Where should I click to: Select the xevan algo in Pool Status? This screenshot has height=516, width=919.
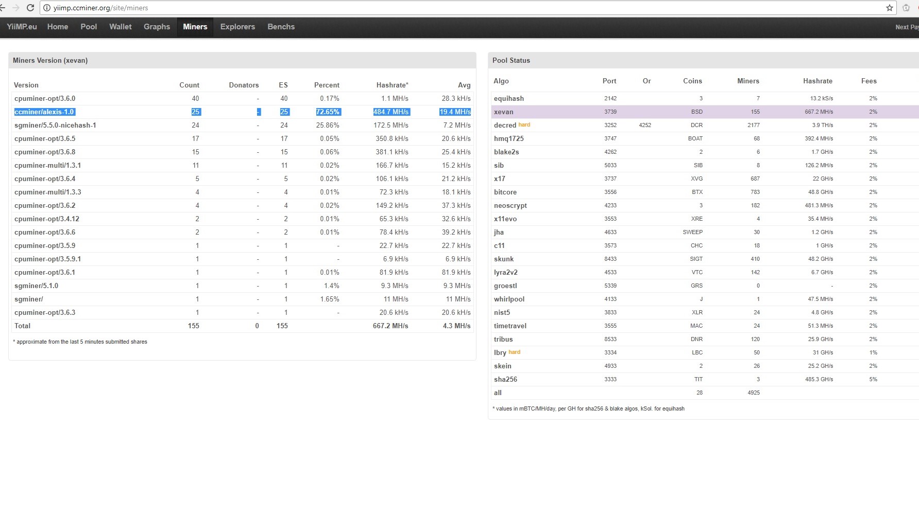504,112
